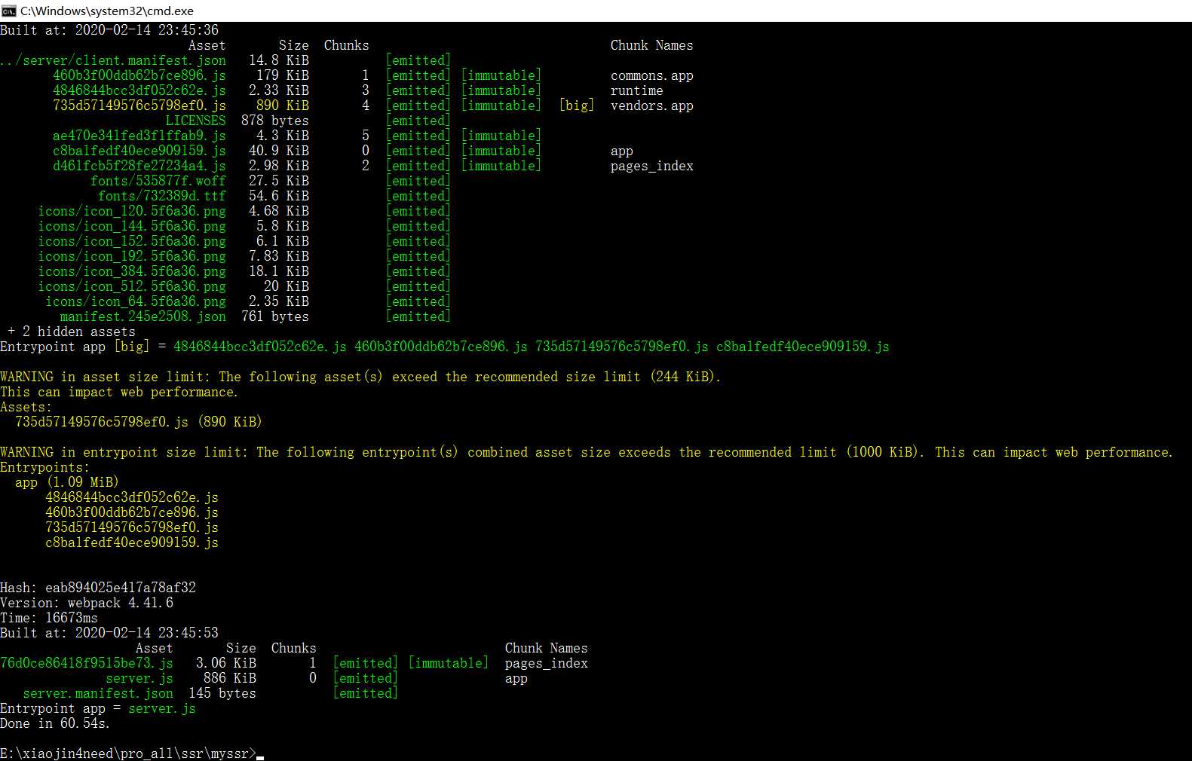Click the Hash: eab894025e417a78af32 line
Screen dimensions: 1192x761
point(98,588)
